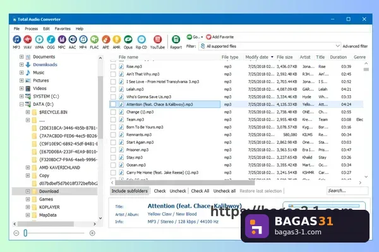Screen dimensions: 379x252
Task: Expand the Downloads tree node
Action: coord(21,65)
